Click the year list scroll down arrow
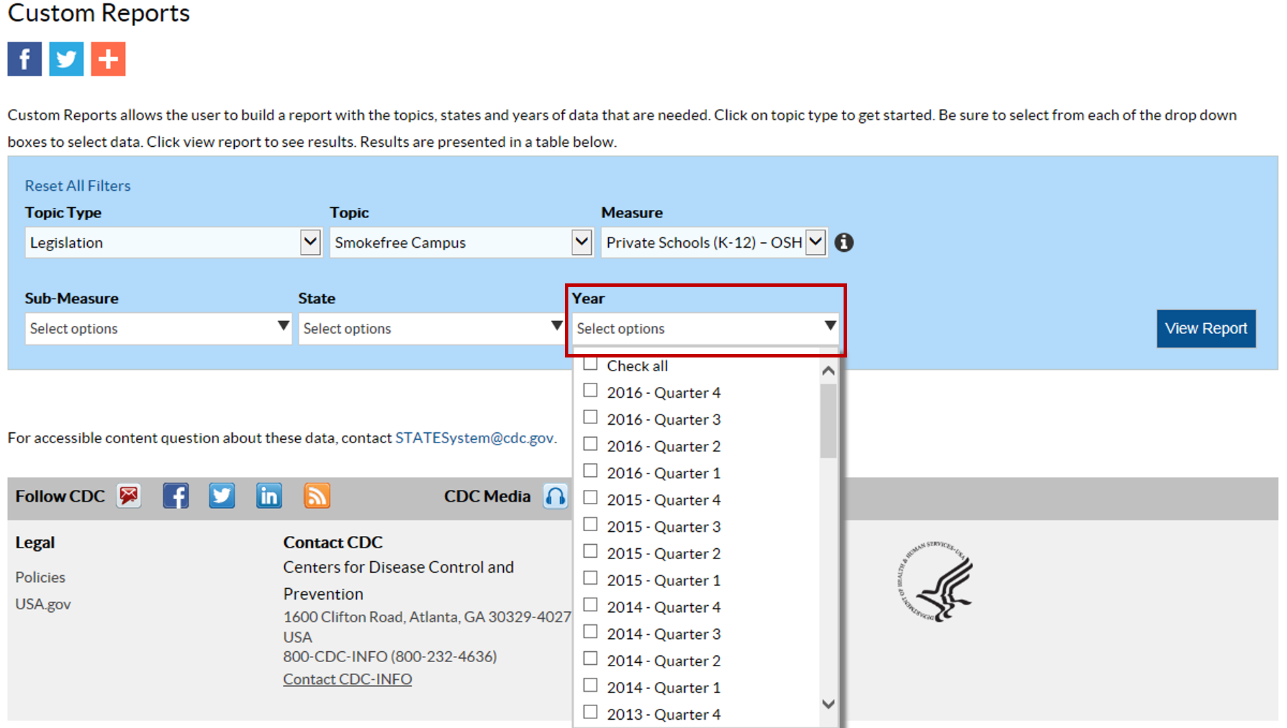This screenshot has height=728, width=1287. coord(828,704)
